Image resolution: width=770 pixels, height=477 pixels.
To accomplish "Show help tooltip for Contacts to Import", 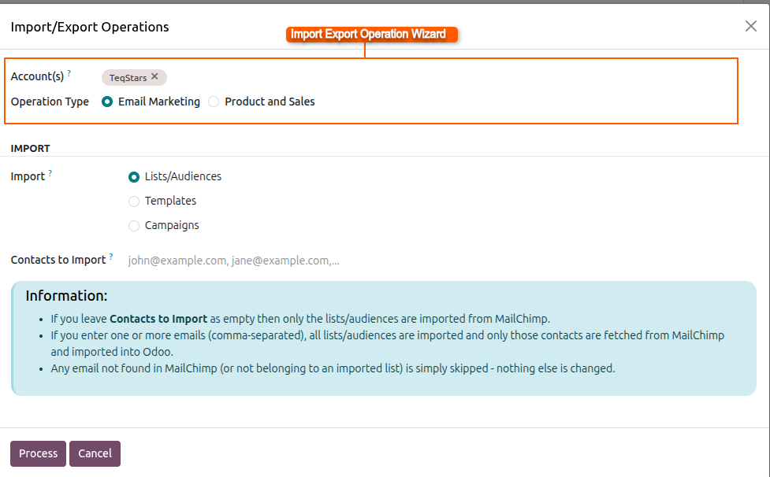I will click(111, 257).
